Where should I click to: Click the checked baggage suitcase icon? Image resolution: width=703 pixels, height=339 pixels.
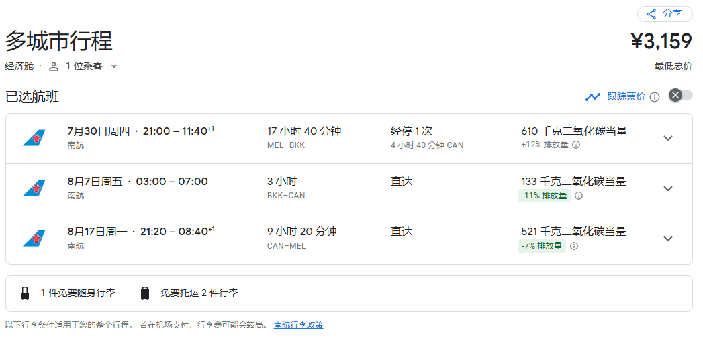pos(145,293)
